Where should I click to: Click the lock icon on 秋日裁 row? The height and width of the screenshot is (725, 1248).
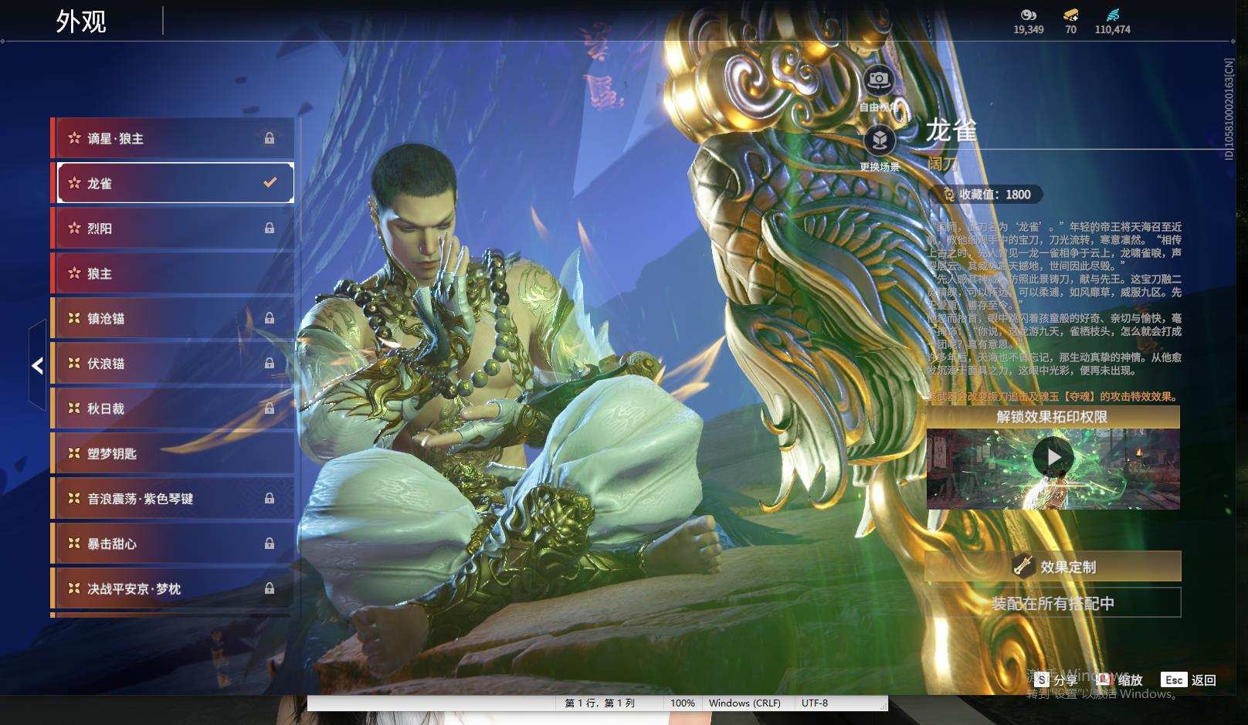point(270,408)
